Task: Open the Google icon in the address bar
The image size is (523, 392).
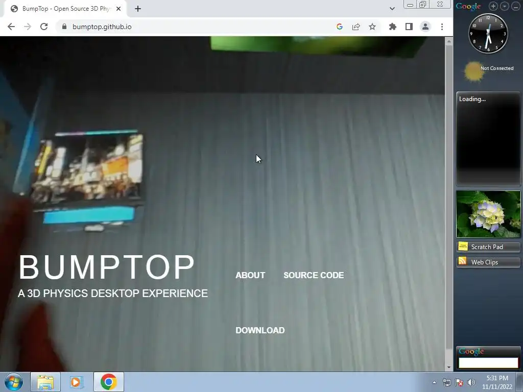Action: pos(340,27)
